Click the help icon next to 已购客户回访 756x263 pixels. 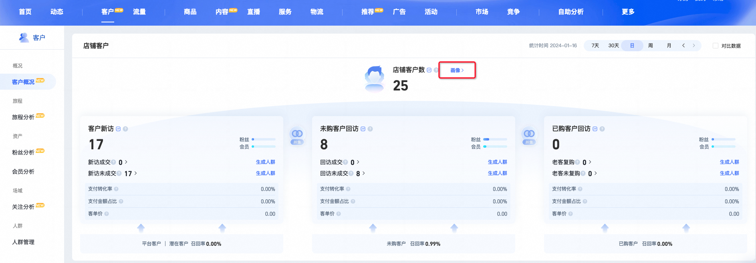click(602, 129)
